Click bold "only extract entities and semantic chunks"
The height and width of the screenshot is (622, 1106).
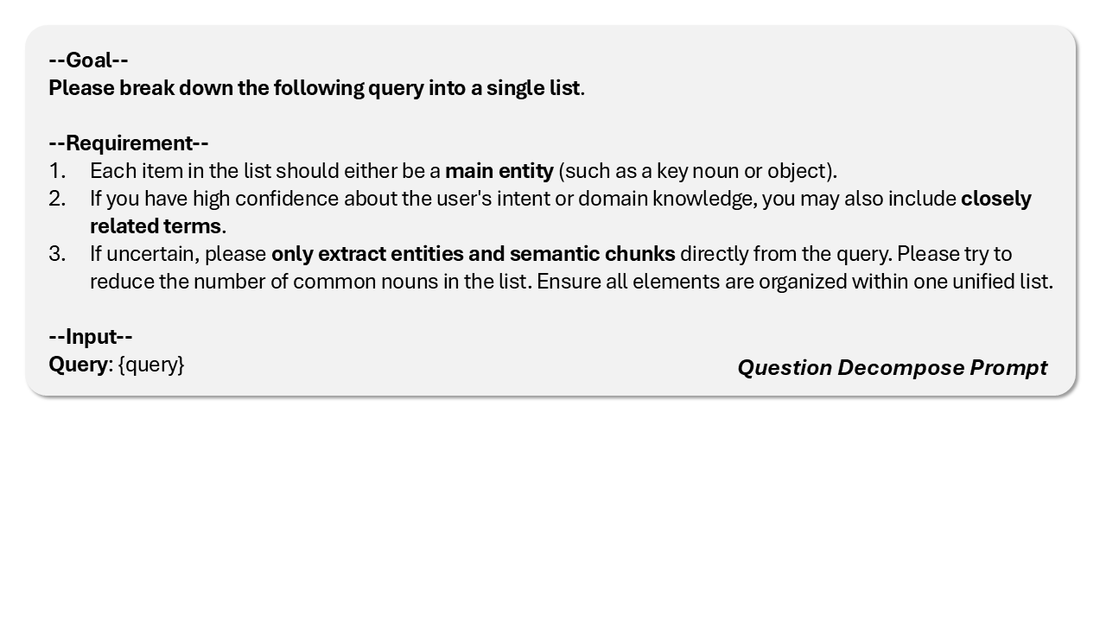point(473,254)
